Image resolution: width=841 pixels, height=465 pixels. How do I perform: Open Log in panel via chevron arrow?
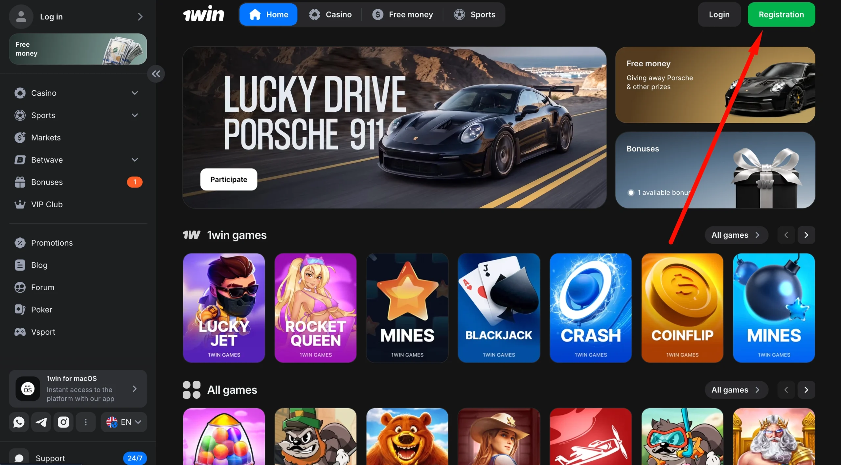click(140, 17)
